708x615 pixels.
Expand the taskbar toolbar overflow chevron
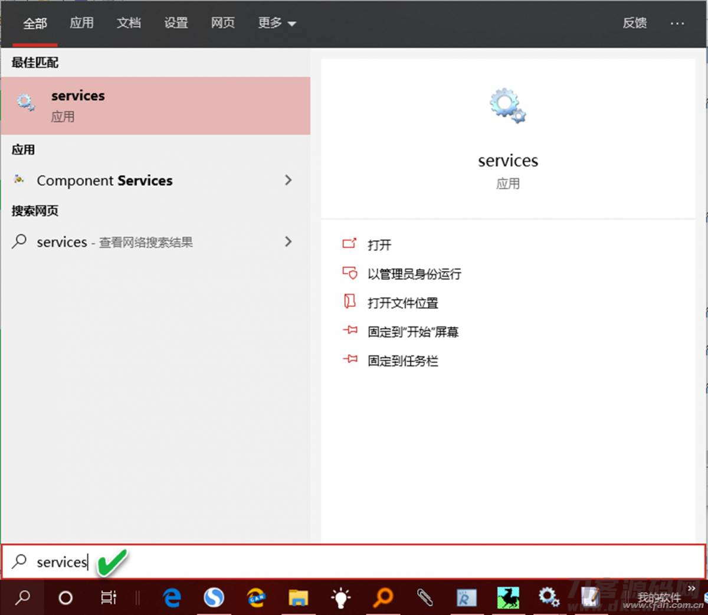click(692, 588)
